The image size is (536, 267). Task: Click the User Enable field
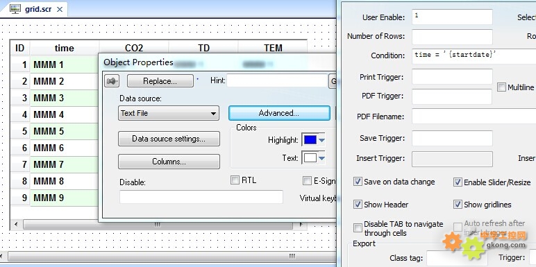tap(452, 17)
